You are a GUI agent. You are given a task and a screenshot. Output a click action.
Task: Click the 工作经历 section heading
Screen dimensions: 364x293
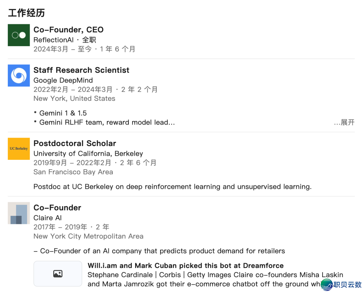[x=26, y=13]
